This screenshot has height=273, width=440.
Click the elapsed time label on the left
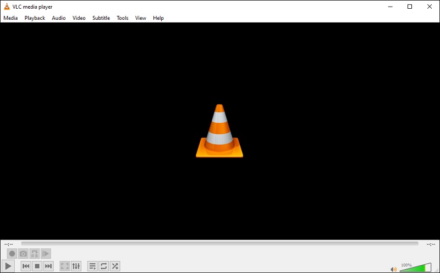(x=9, y=244)
